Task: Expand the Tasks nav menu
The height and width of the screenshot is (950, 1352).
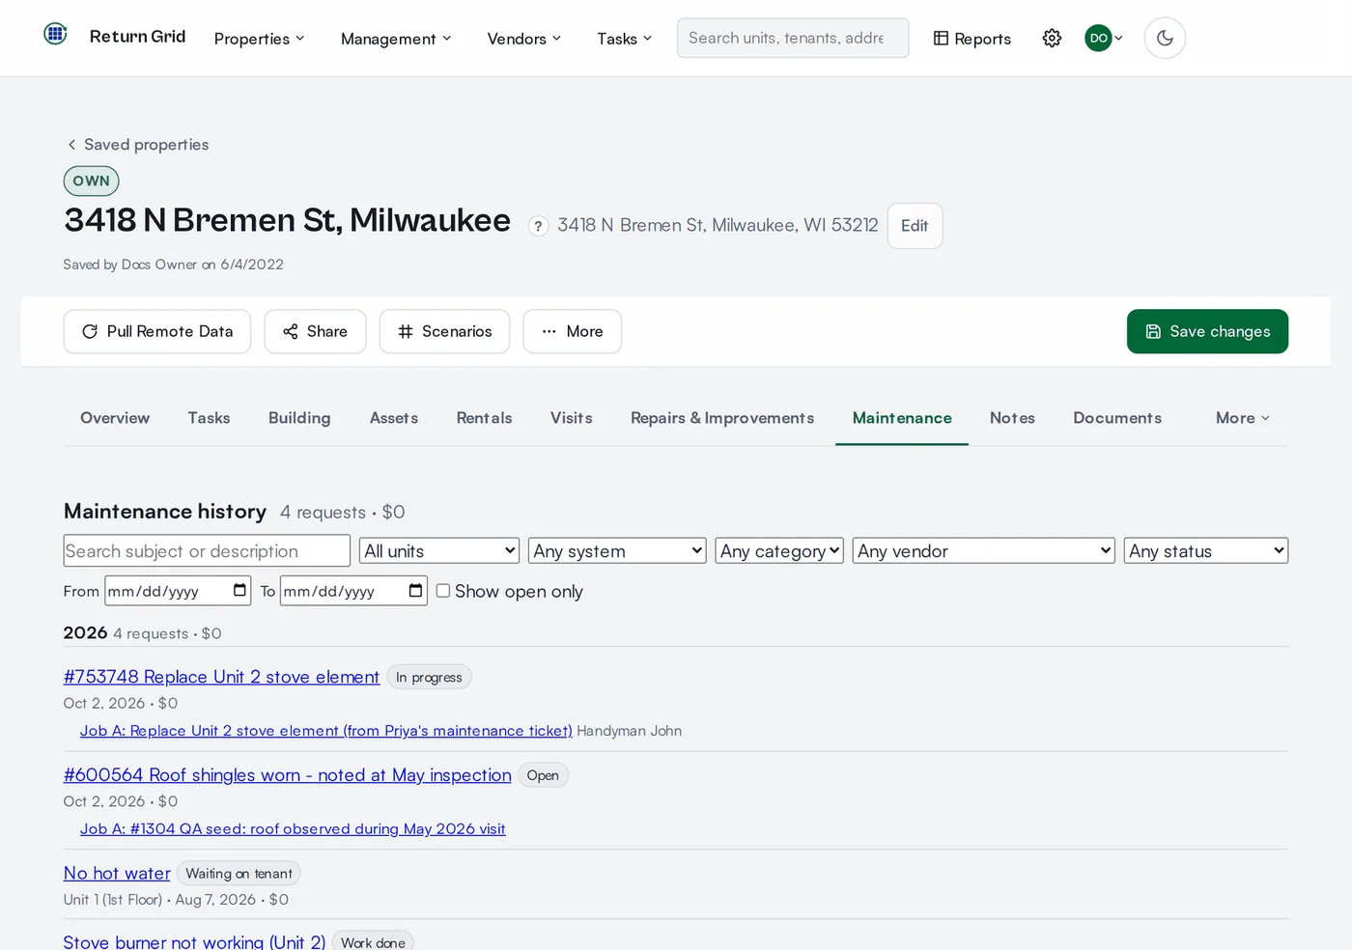Action: click(625, 39)
